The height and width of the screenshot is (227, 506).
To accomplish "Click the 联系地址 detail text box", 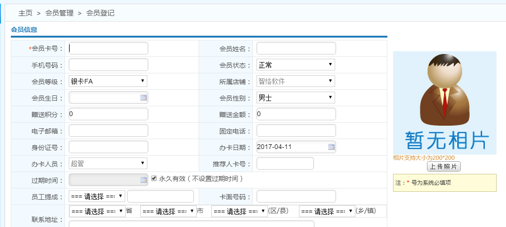I will click(192, 224).
